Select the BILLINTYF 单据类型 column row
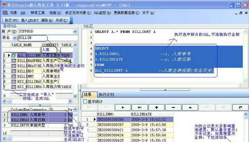 (x=37, y=125)
